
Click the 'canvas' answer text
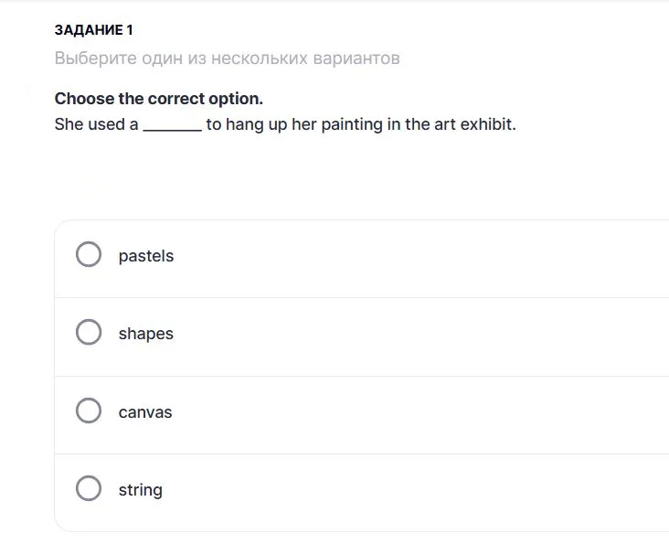click(x=144, y=412)
